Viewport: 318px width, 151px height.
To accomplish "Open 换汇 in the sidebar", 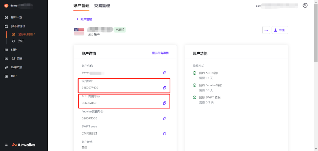I will coord(21,41).
